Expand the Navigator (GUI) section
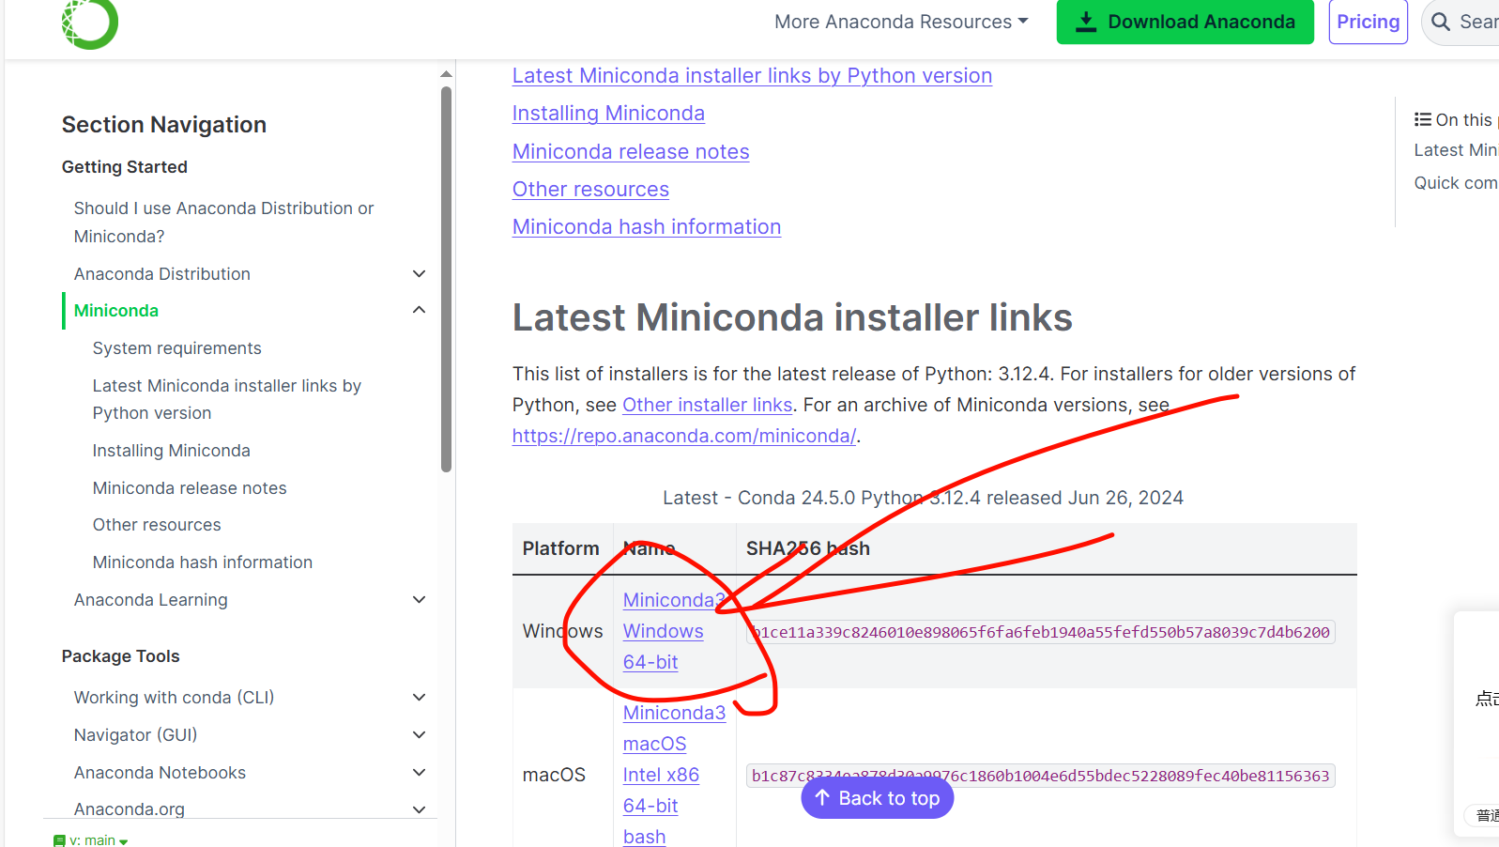The height and width of the screenshot is (847, 1499). 420,734
